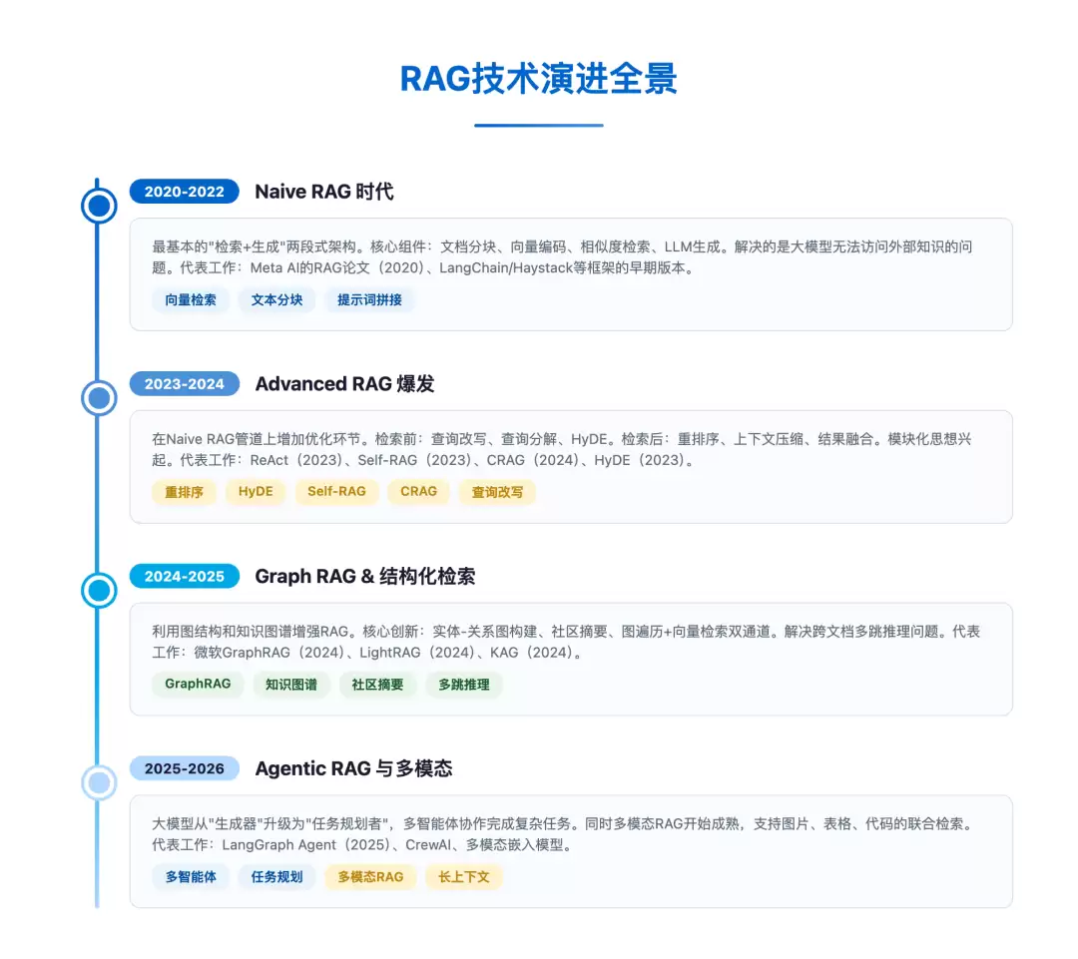Click the Graph RAG description paragraph

[566, 642]
